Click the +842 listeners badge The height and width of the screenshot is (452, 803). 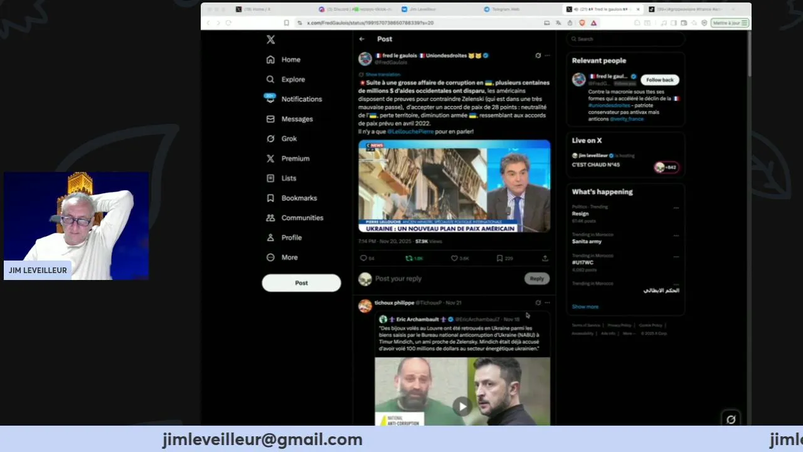666,167
